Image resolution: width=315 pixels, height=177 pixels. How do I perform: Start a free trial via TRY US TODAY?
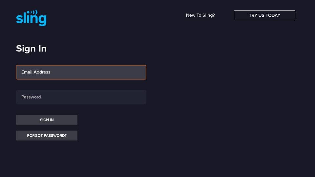click(264, 15)
